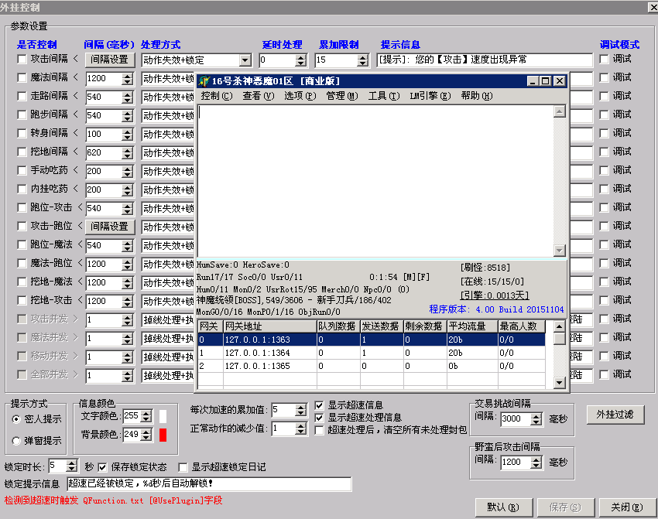Select gateway row 127.0.0.1:1365
Viewport: 658px width, 519px height.
(x=372, y=366)
